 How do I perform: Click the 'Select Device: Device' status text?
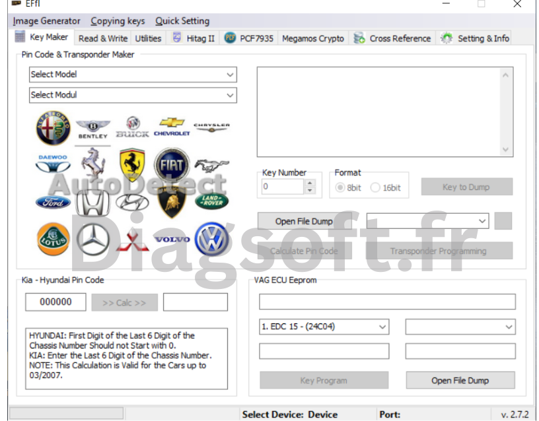[290, 414]
